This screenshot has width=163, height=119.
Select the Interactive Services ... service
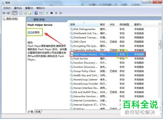click(x=86, y=96)
